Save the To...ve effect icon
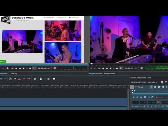This screenshot has width=168, height=126. 163,87
